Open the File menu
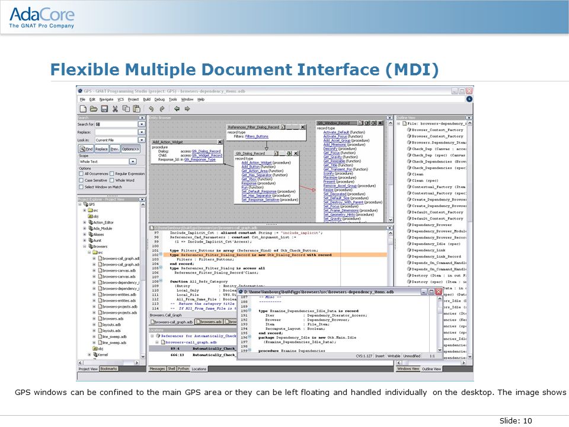 82,99
